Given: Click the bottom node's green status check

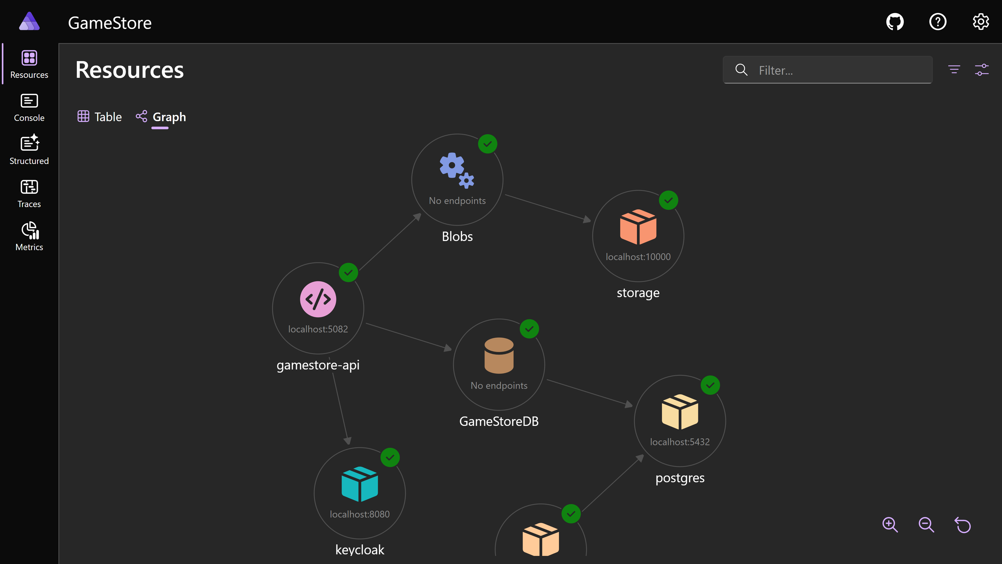Looking at the screenshot, I should [571, 514].
